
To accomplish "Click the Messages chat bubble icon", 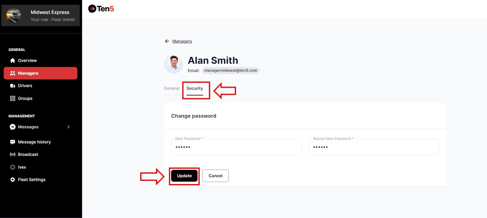I will pyautogui.click(x=13, y=127).
